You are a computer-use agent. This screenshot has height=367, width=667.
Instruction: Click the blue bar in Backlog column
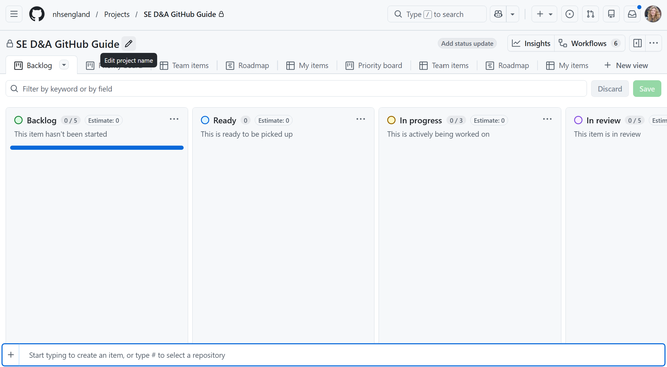pyautogui.click(x=97, y=148)
